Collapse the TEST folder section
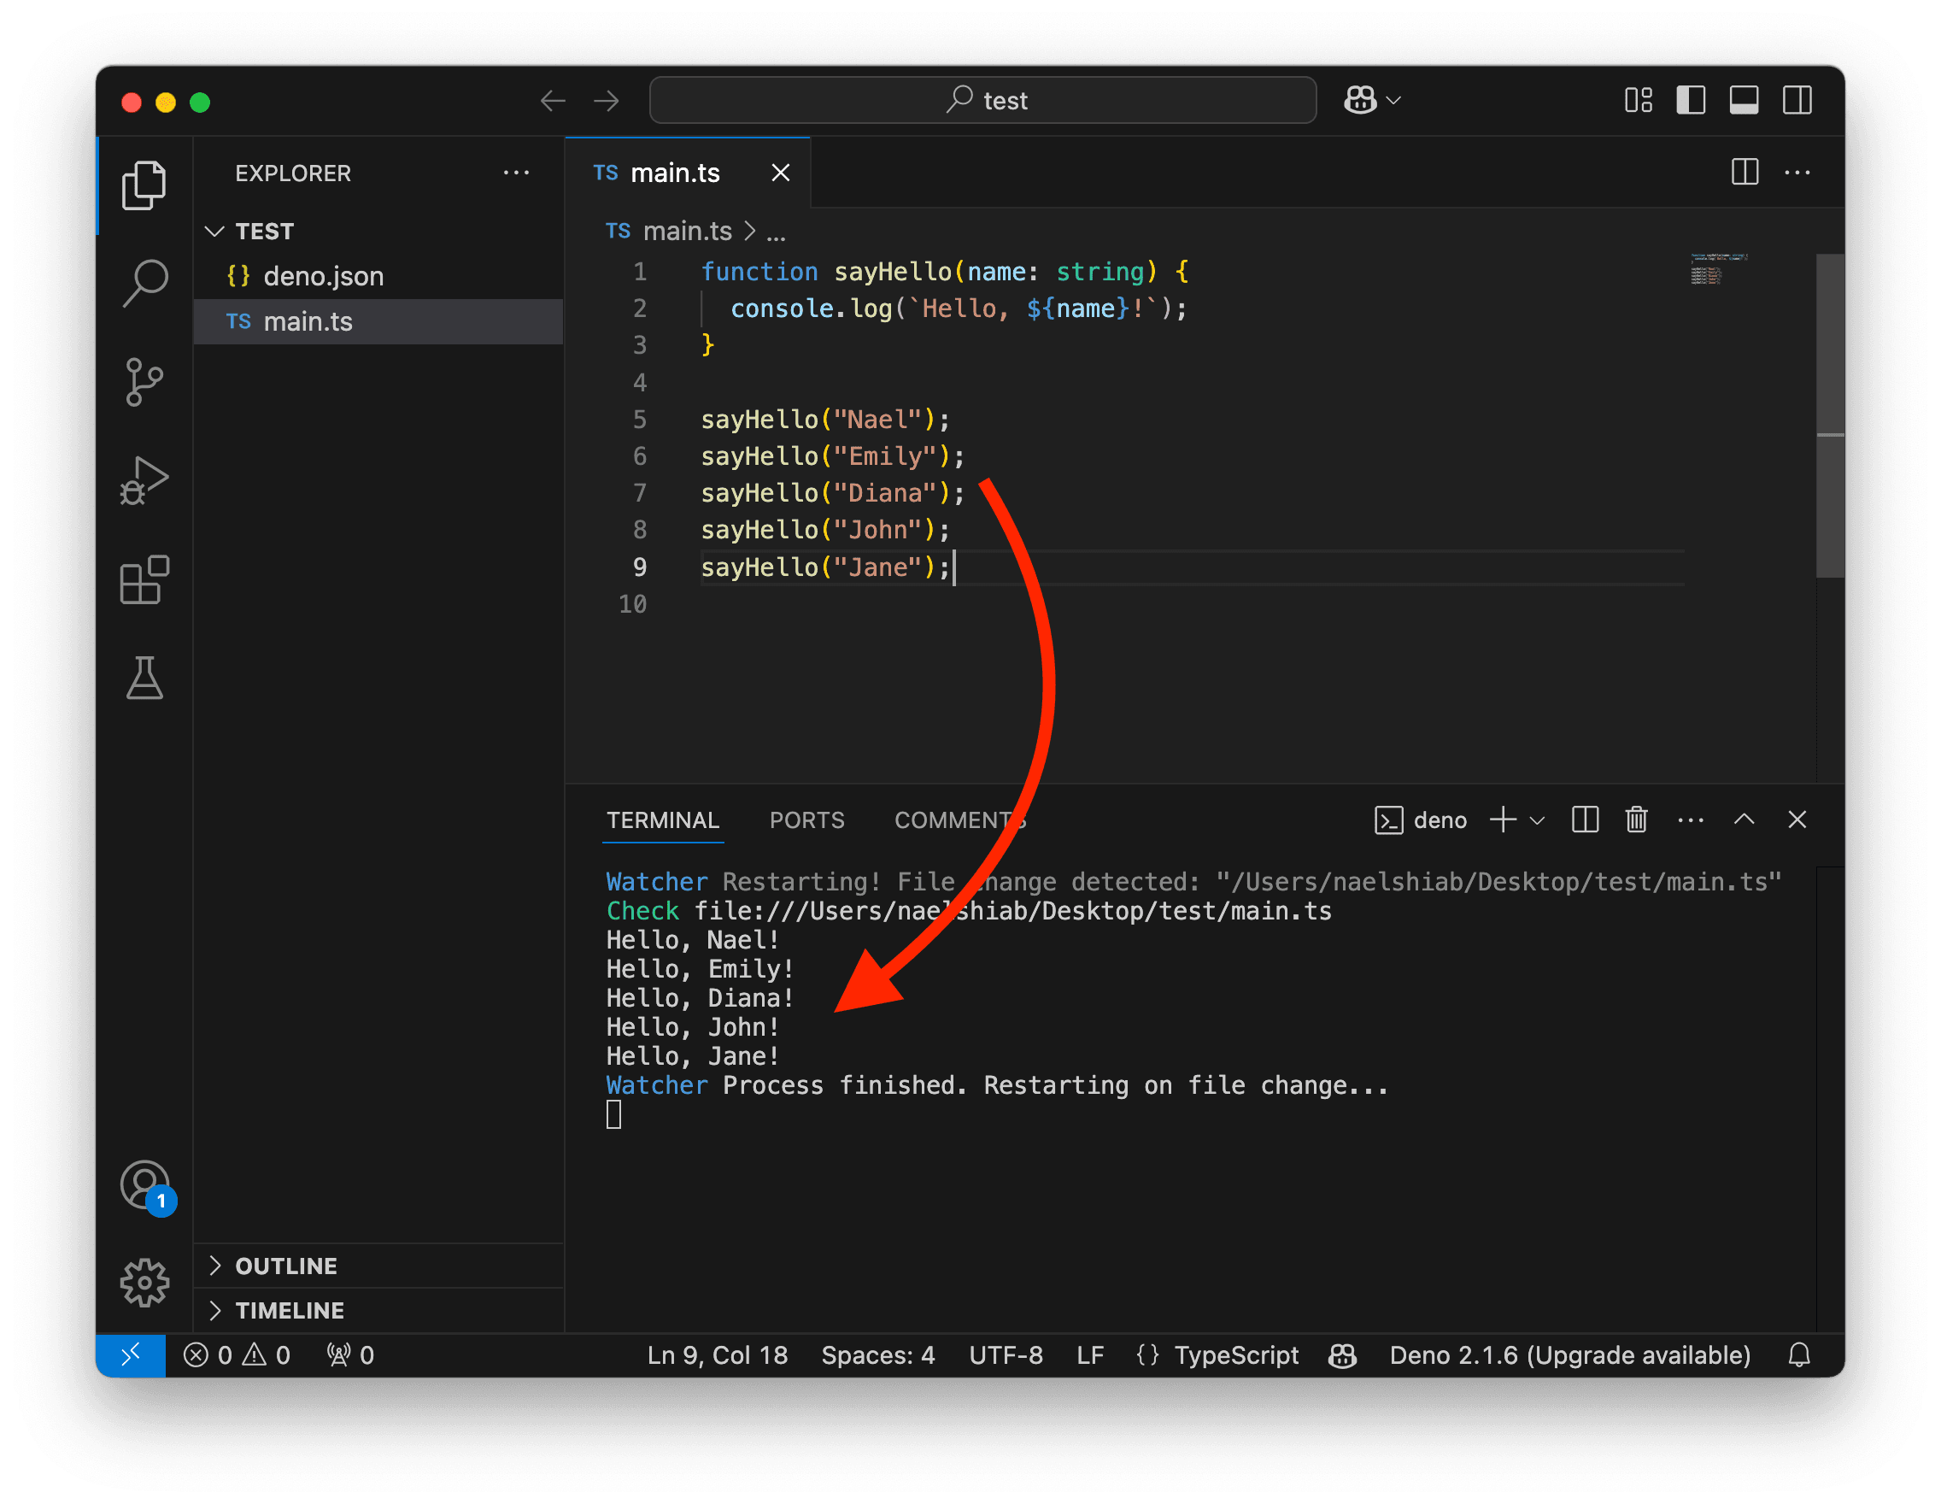The width and height of the screenshot is (1941, 1504). tap(378, 231)
